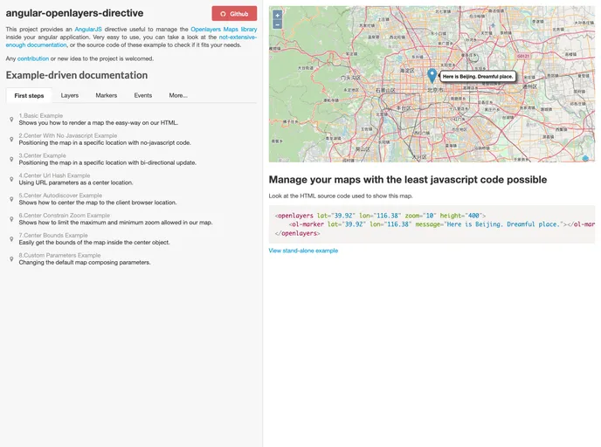Select the First steps tab
Screen dimensions: 601x447
tap(29, 95)
